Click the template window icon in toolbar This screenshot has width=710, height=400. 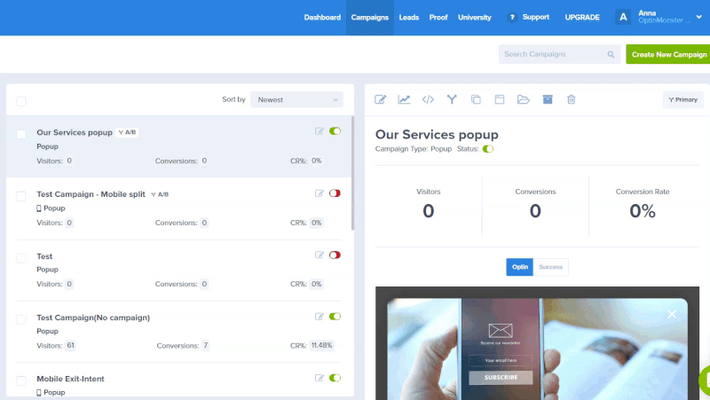500,99
